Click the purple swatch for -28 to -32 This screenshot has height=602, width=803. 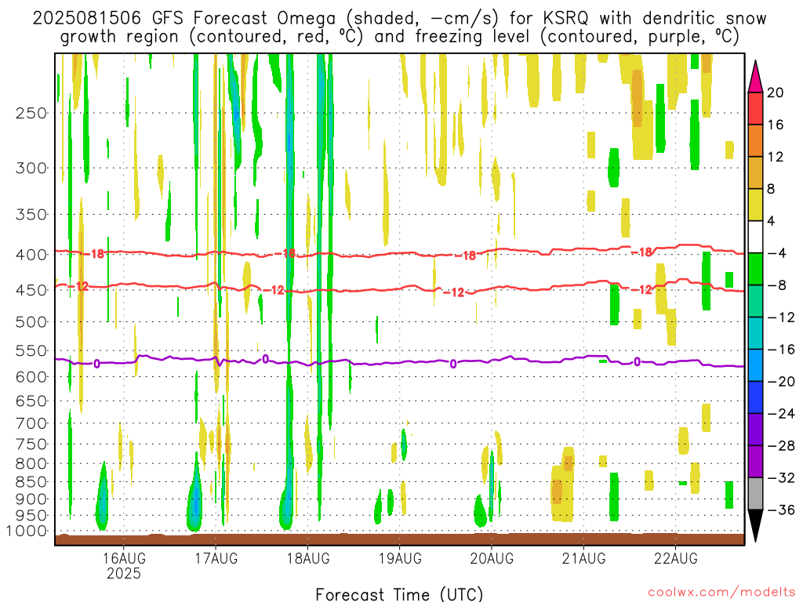755,462
